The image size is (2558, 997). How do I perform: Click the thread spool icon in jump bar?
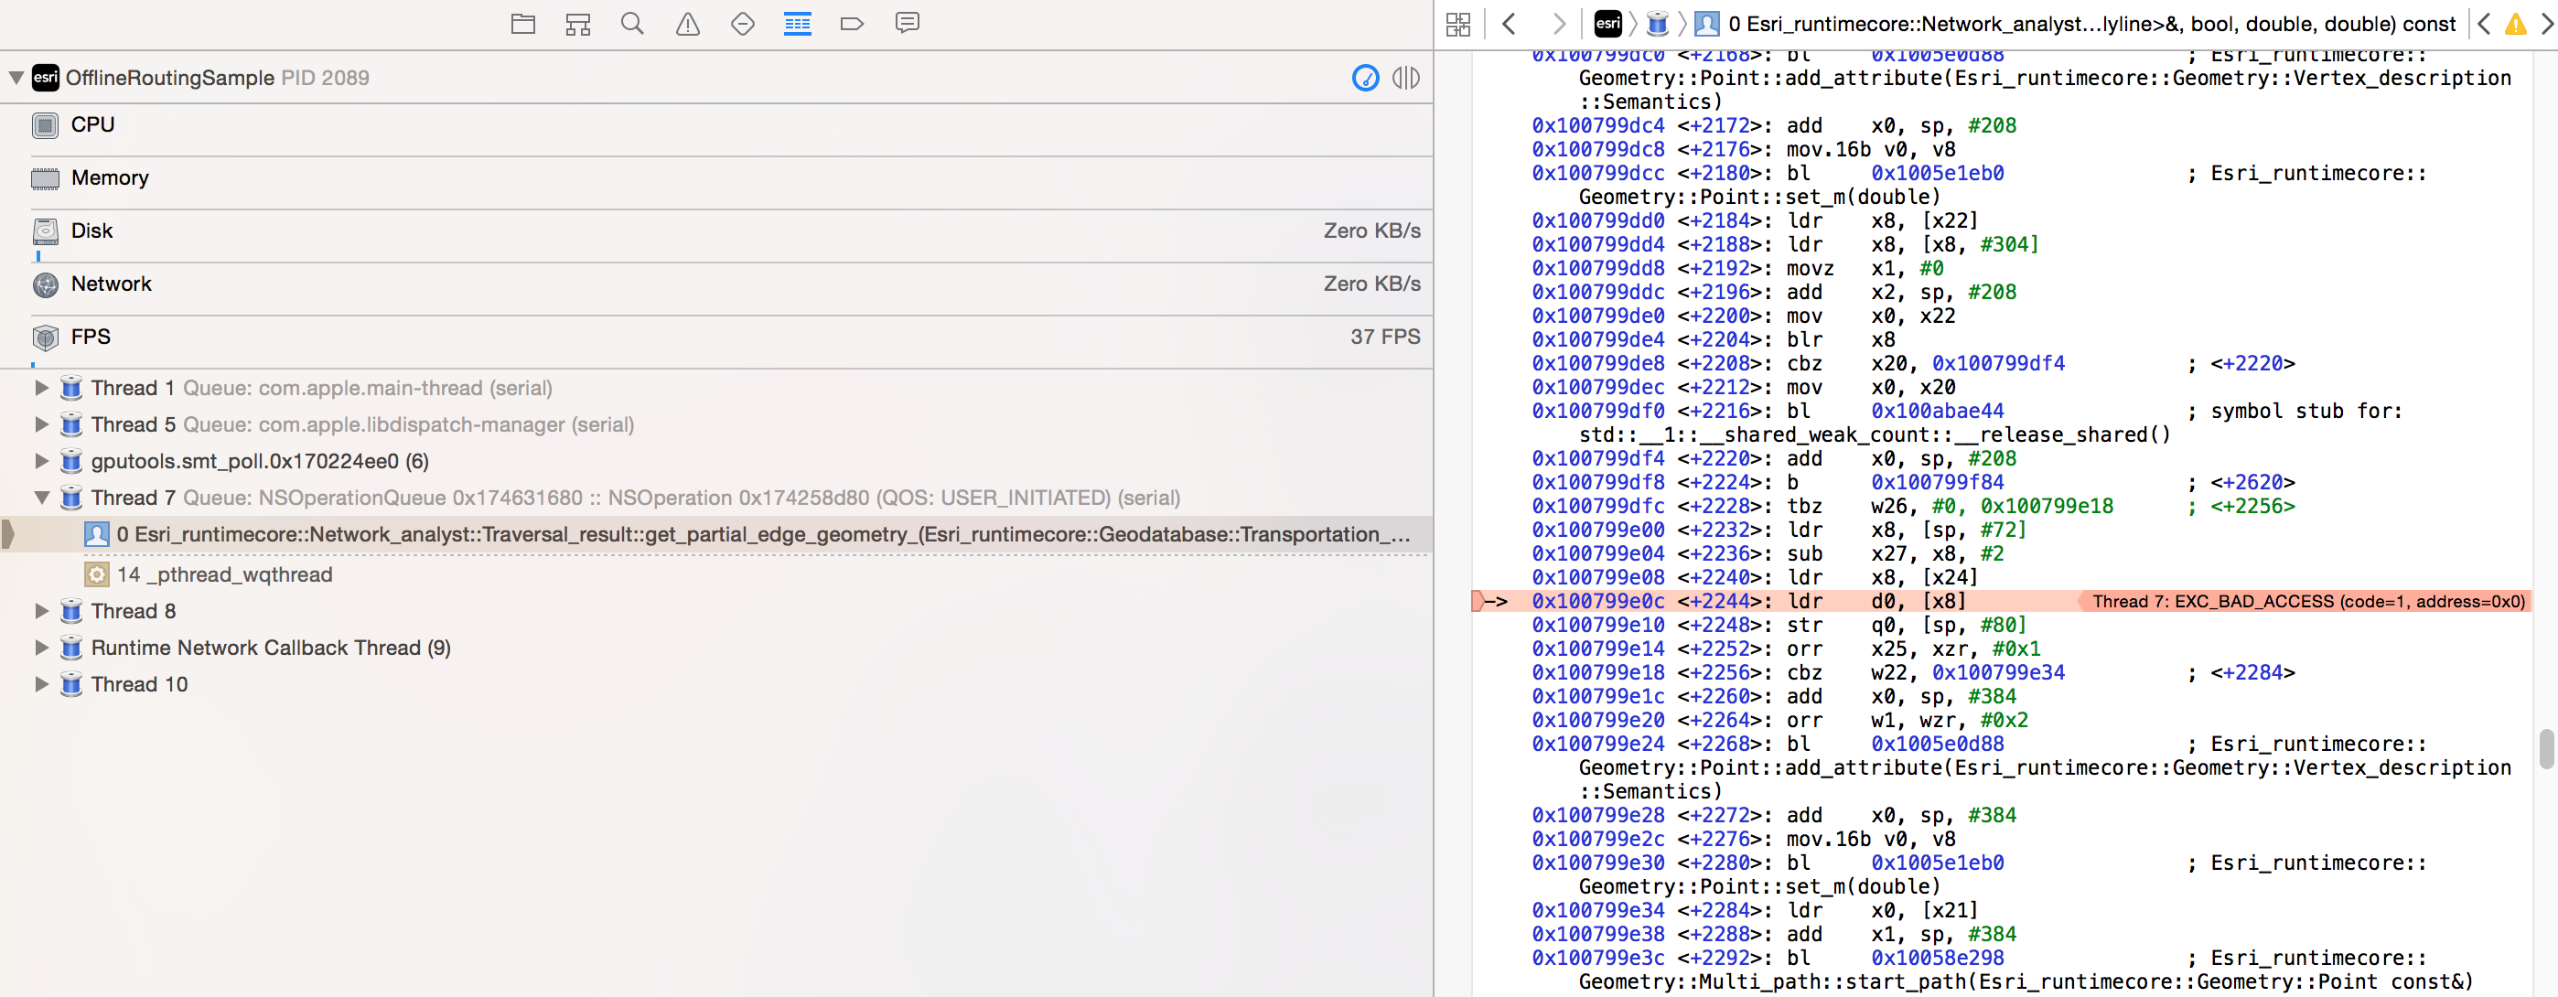click(1658, 24)
